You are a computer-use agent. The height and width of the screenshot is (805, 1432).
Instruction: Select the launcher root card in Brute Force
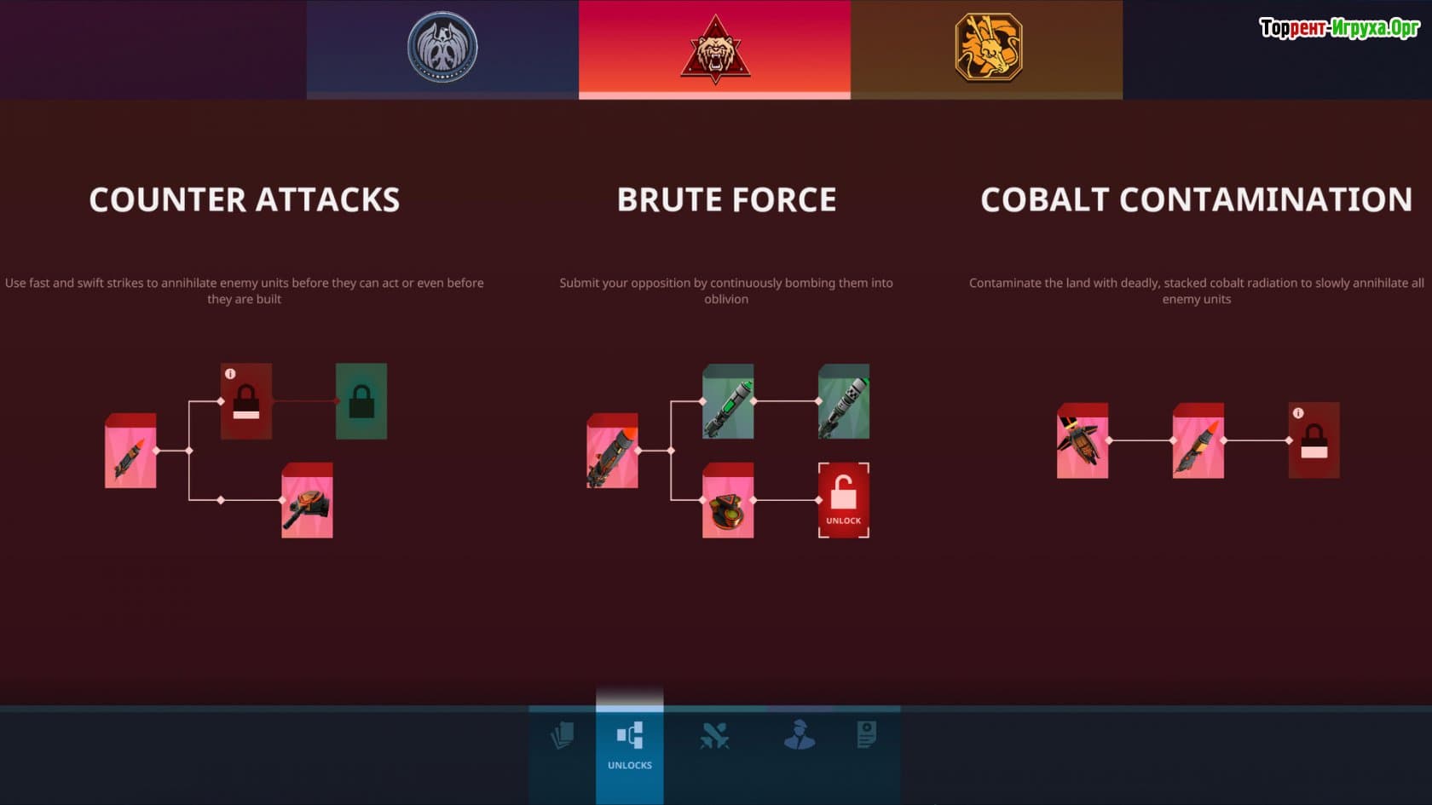coord(612,451)
